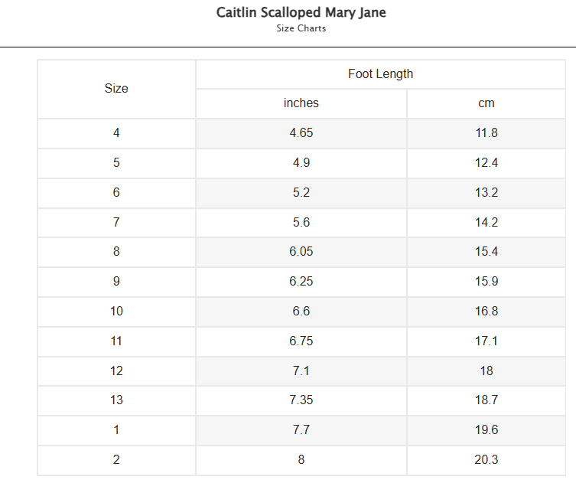Click the 7.1 inches cell

coord(301,371)
